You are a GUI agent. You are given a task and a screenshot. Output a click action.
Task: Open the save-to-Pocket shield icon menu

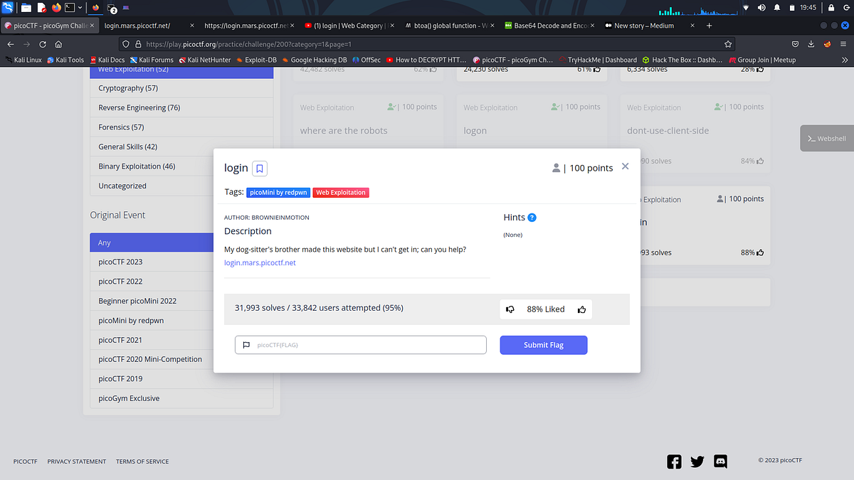[x=795, y=43]
